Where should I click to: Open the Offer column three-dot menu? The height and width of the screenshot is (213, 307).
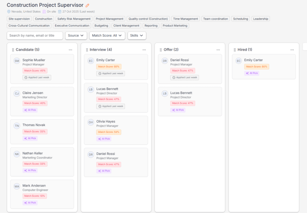click(x=218, y=50)
